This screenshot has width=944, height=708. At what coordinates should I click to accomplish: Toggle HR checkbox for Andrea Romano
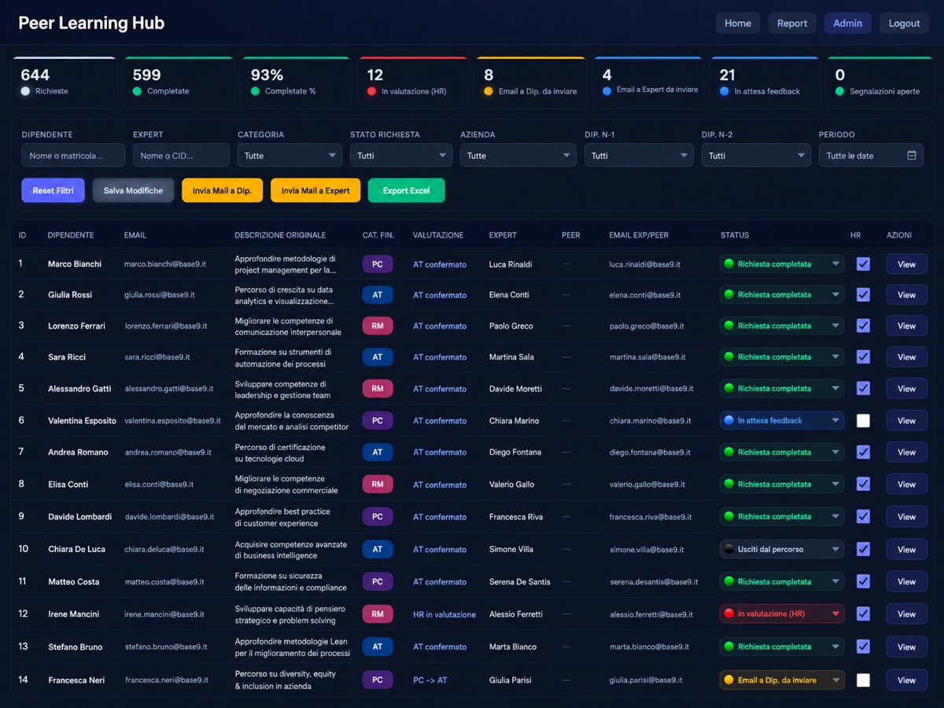863,452
